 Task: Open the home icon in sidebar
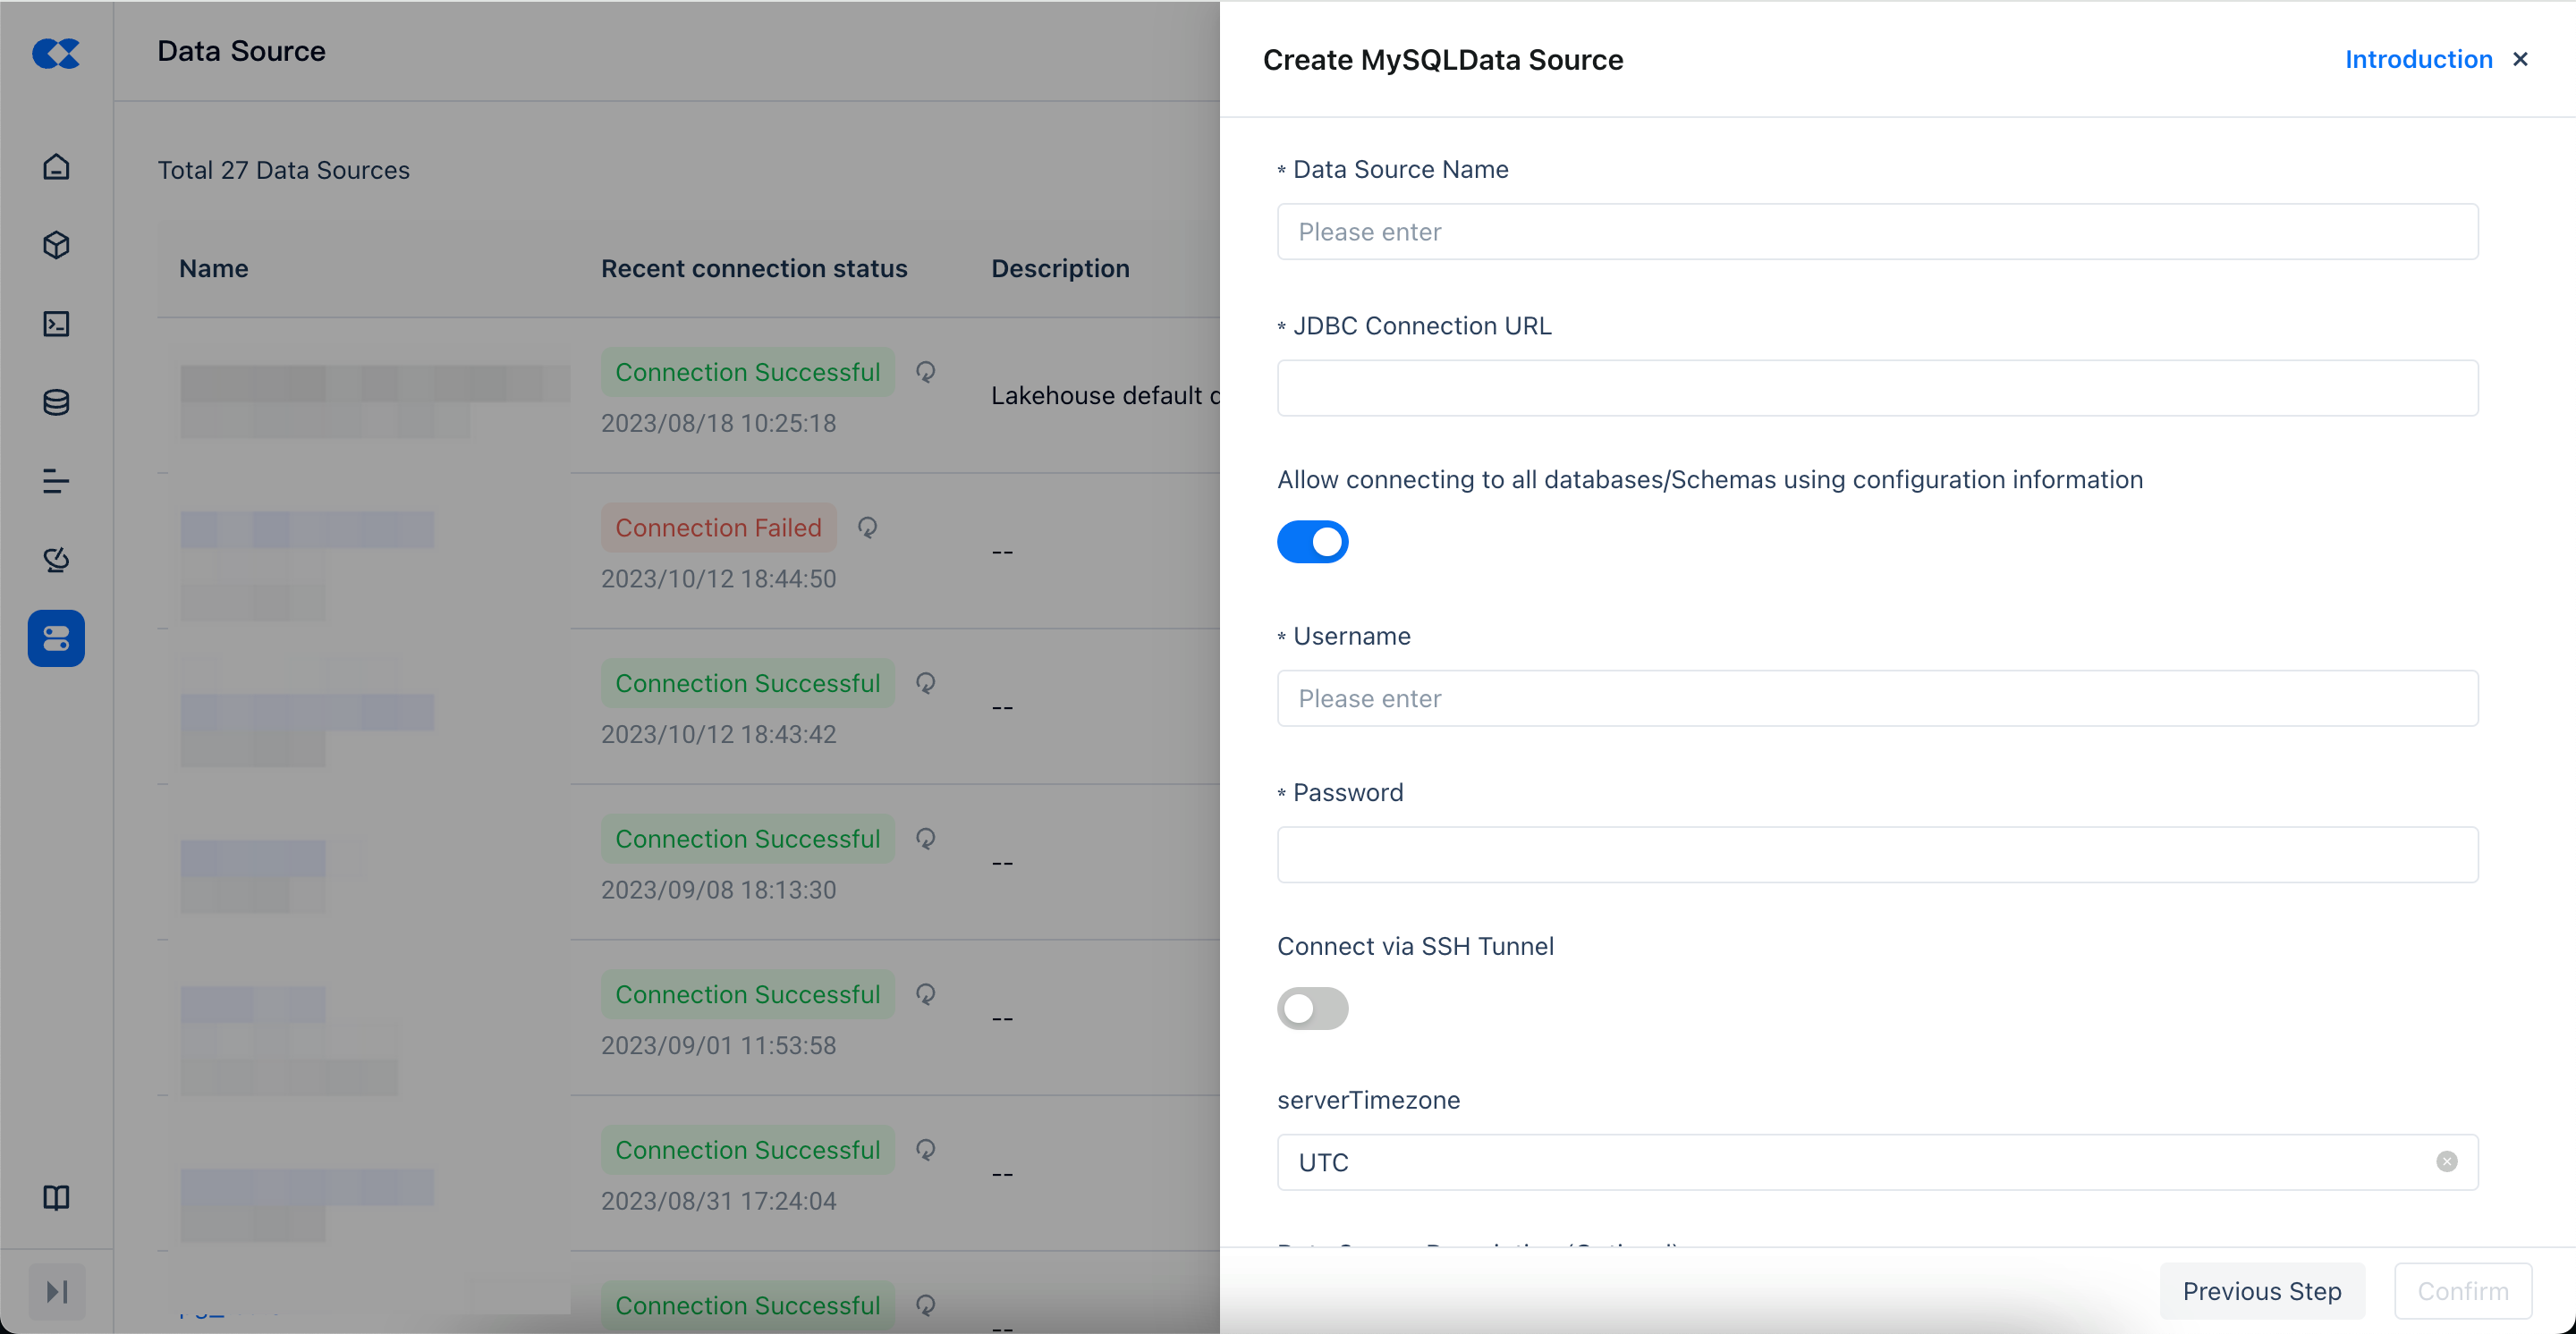pyautogui.click(x=56, y=166)
